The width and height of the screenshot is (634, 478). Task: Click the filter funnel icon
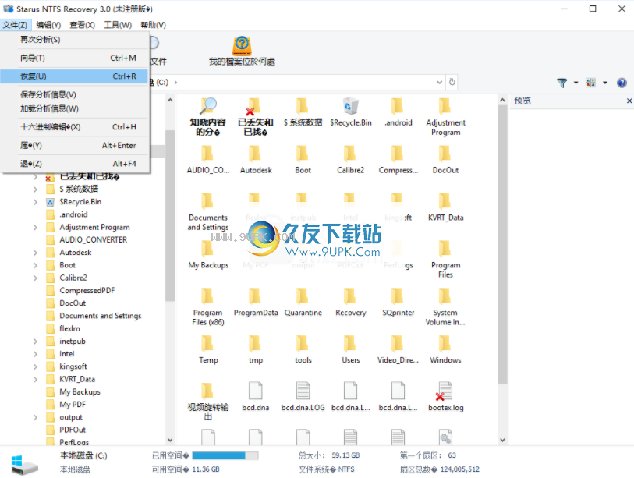[x=561, y=83]
